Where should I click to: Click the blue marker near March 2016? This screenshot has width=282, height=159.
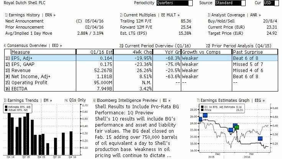coord(260,138)
